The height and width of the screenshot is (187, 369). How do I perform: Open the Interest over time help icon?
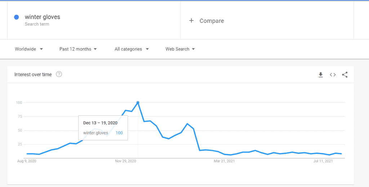click(x=59, y=74)
